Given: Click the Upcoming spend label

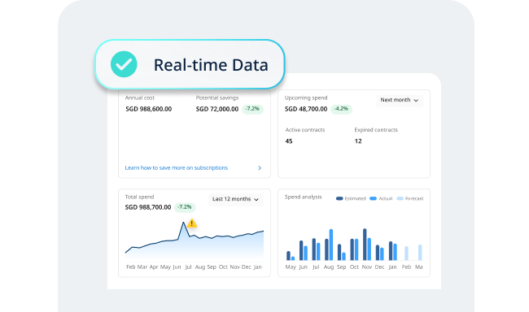Looking at the screenshot, I should pyautogui.click(x=306, y=97).
